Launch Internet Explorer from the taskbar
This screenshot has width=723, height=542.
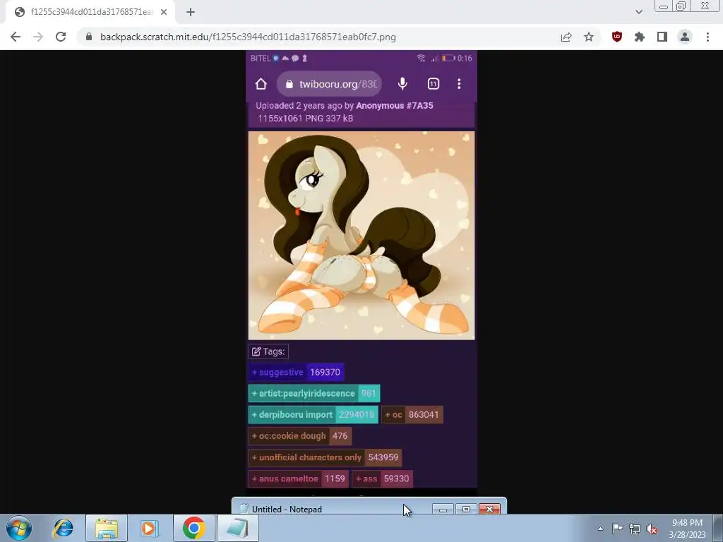coord(63,528)
